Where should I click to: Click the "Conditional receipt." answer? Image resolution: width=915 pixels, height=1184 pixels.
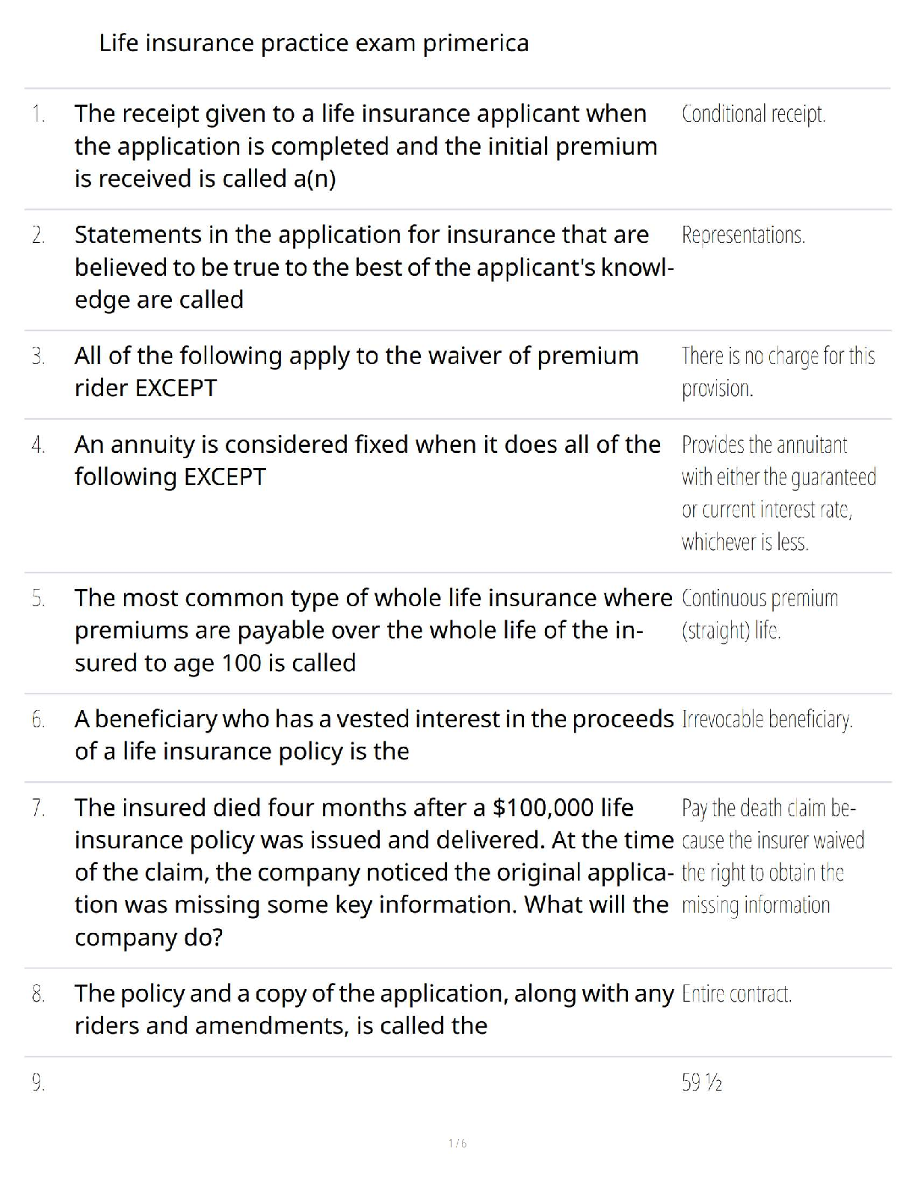click(753, 114)
